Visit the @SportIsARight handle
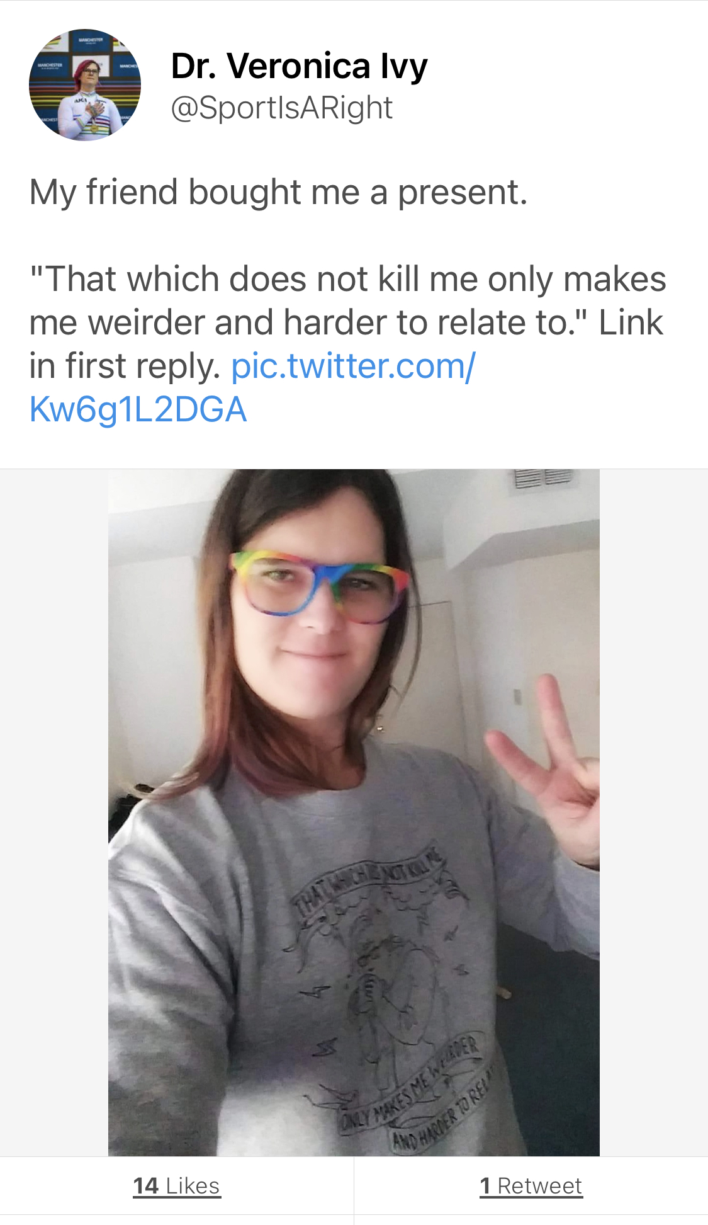The image size is (708, 1225). tap(282, 108)
